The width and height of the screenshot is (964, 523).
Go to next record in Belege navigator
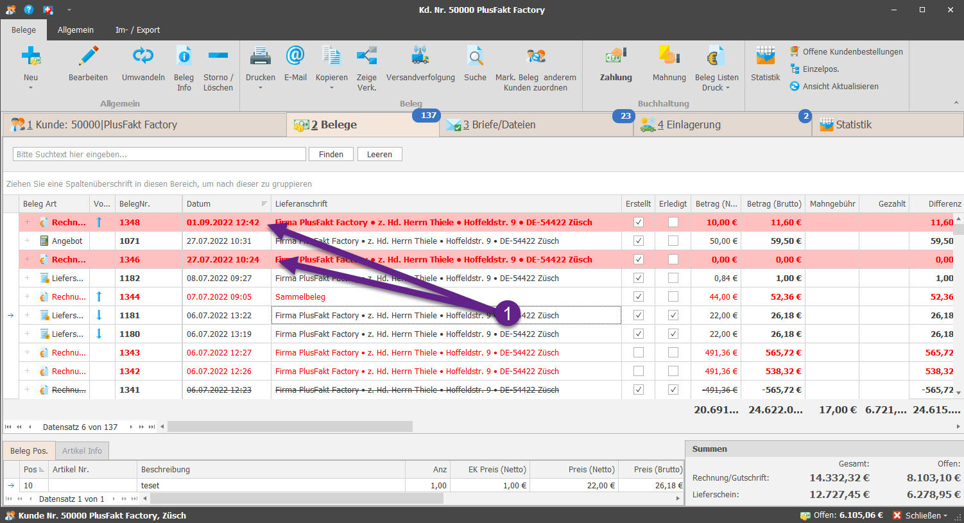click(132, 427)
